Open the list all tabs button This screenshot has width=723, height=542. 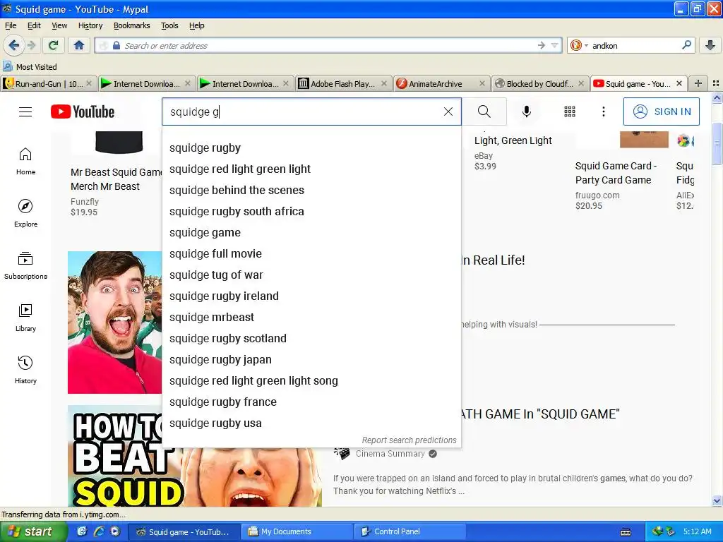tap(716, 83)
